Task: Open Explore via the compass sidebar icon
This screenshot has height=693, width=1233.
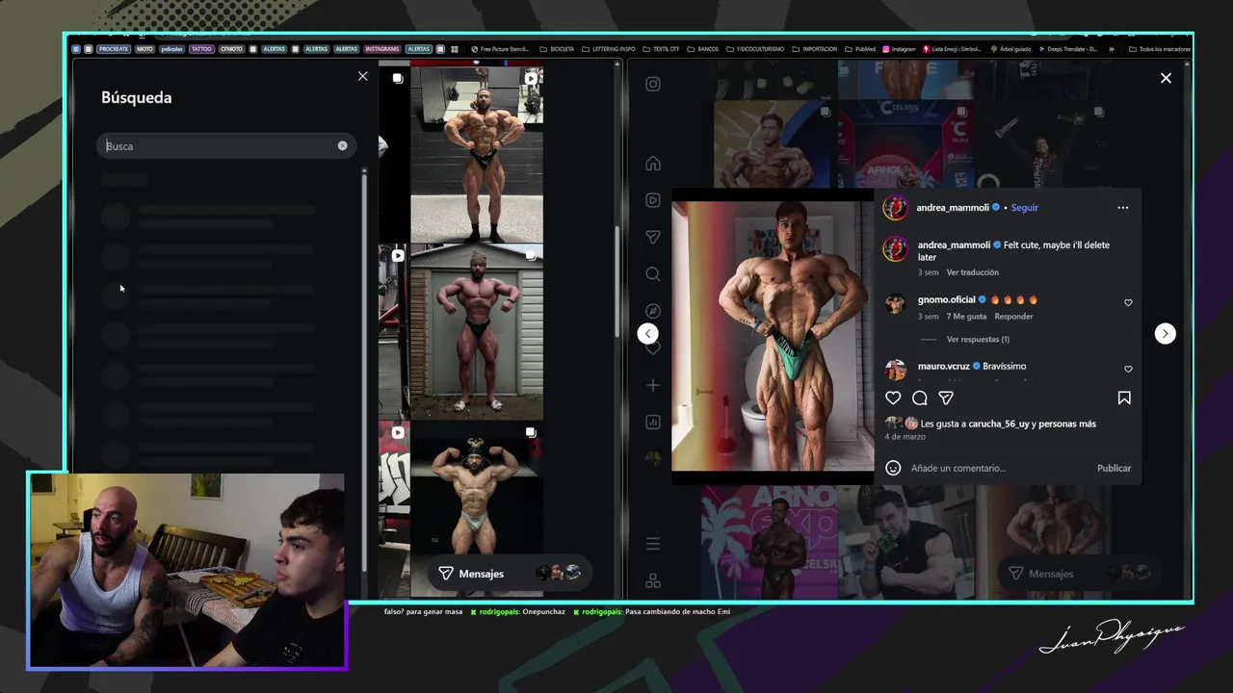Action: (653, 311)
